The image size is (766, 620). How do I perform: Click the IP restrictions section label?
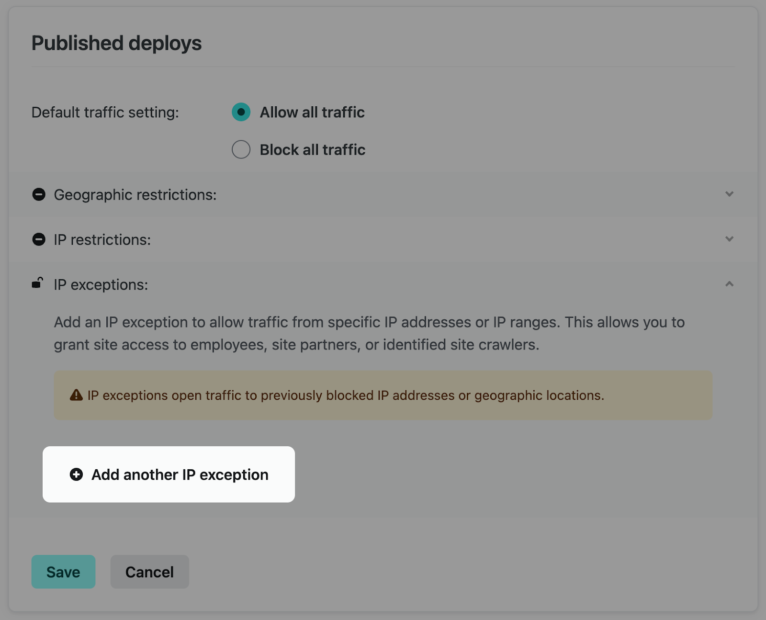pos(102,240)
